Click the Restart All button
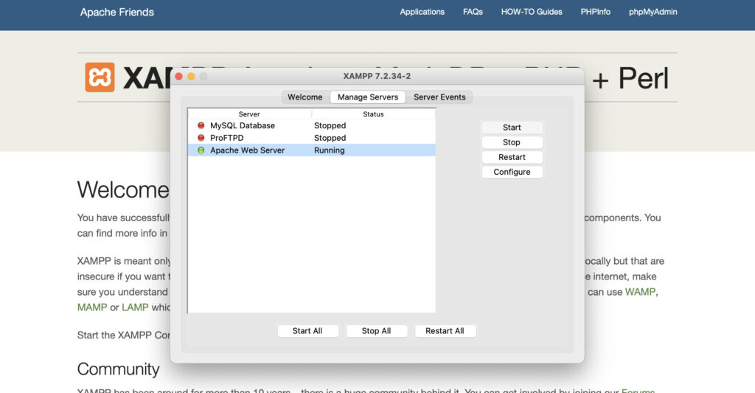The height and width of the screenshot is (393, 755). coord(445,331)
